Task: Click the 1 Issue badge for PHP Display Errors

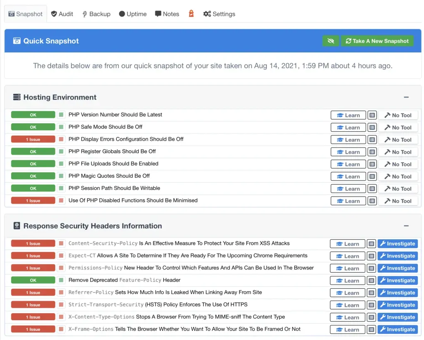Action: click(x=33, y=139)
